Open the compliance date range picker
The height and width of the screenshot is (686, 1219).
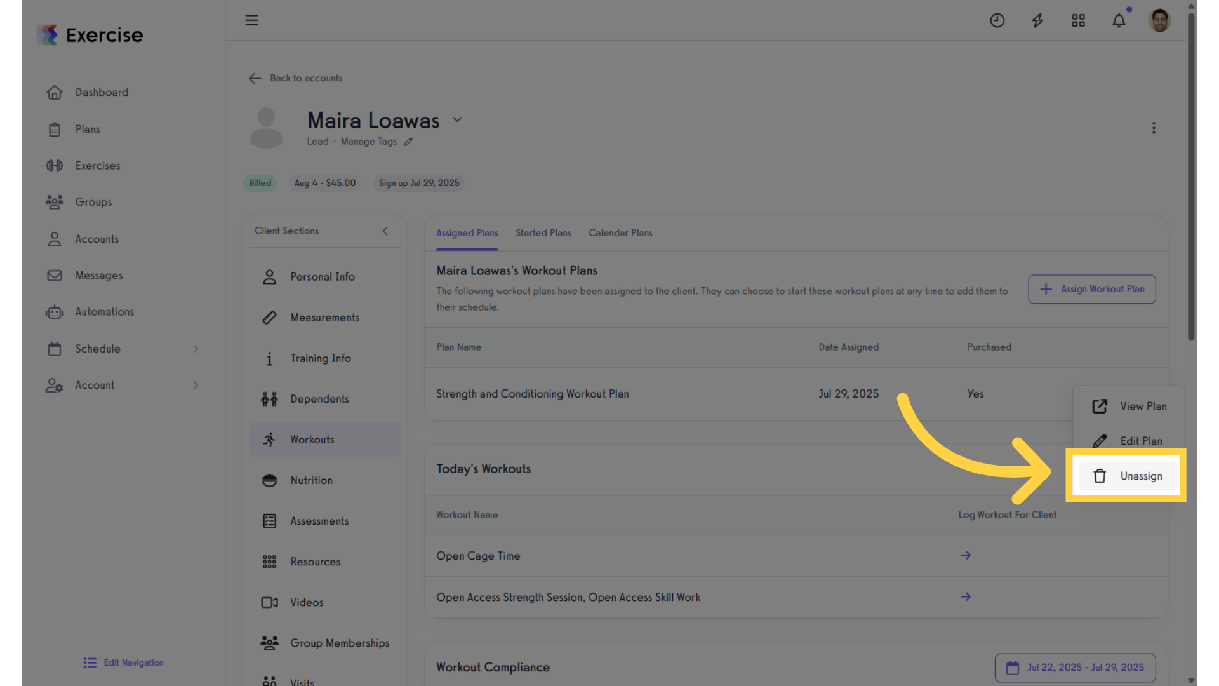click(1075, 668)
